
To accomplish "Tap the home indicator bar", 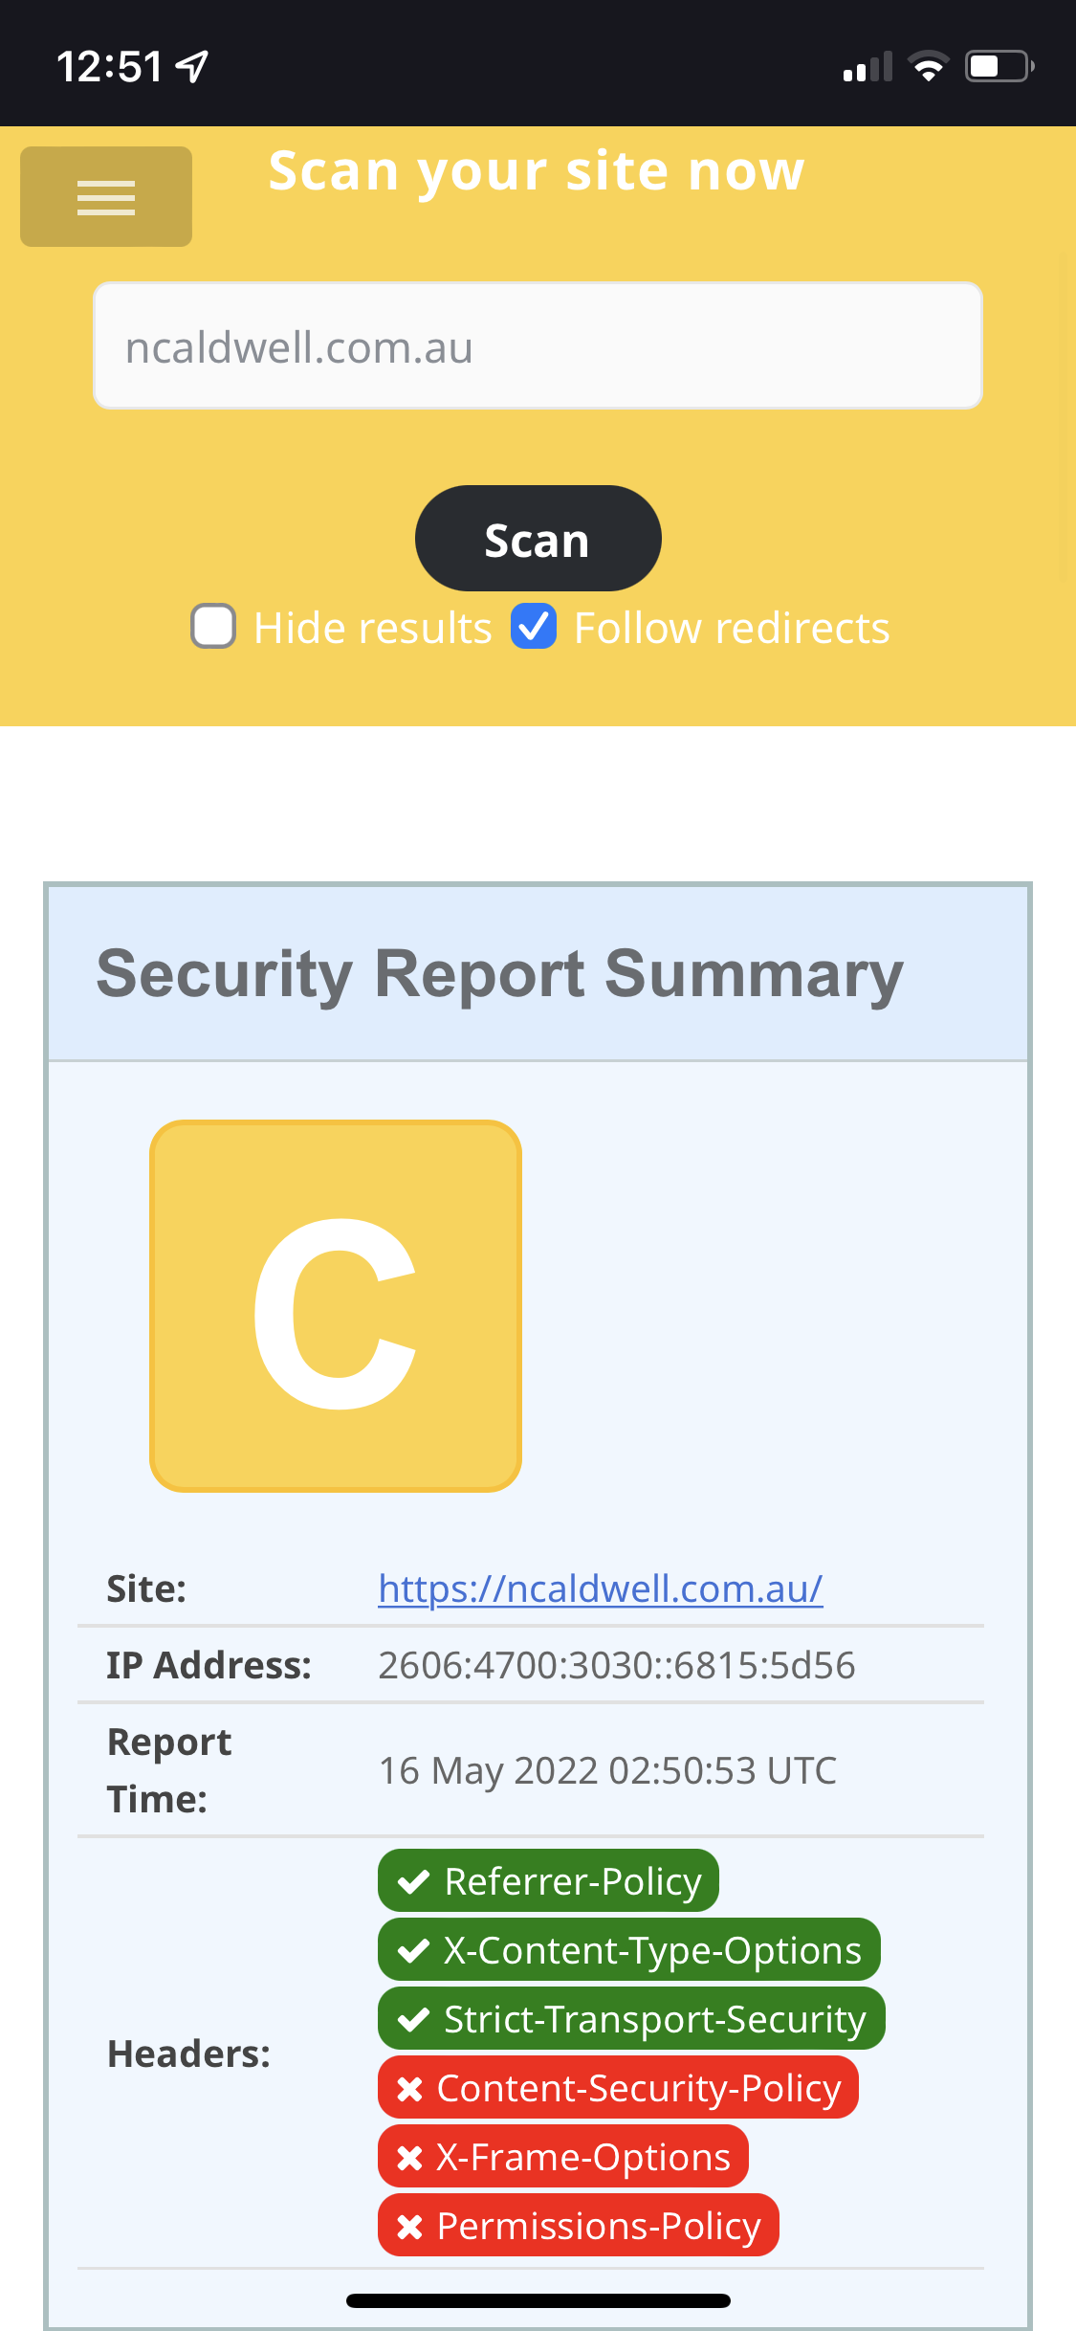I will click(x=538, y=2300).
